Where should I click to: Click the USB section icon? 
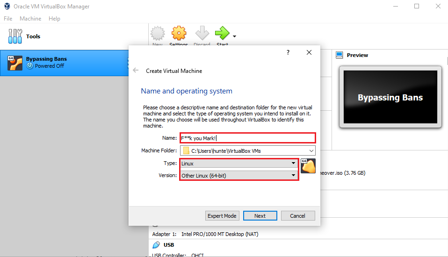[x=156, y=245]
